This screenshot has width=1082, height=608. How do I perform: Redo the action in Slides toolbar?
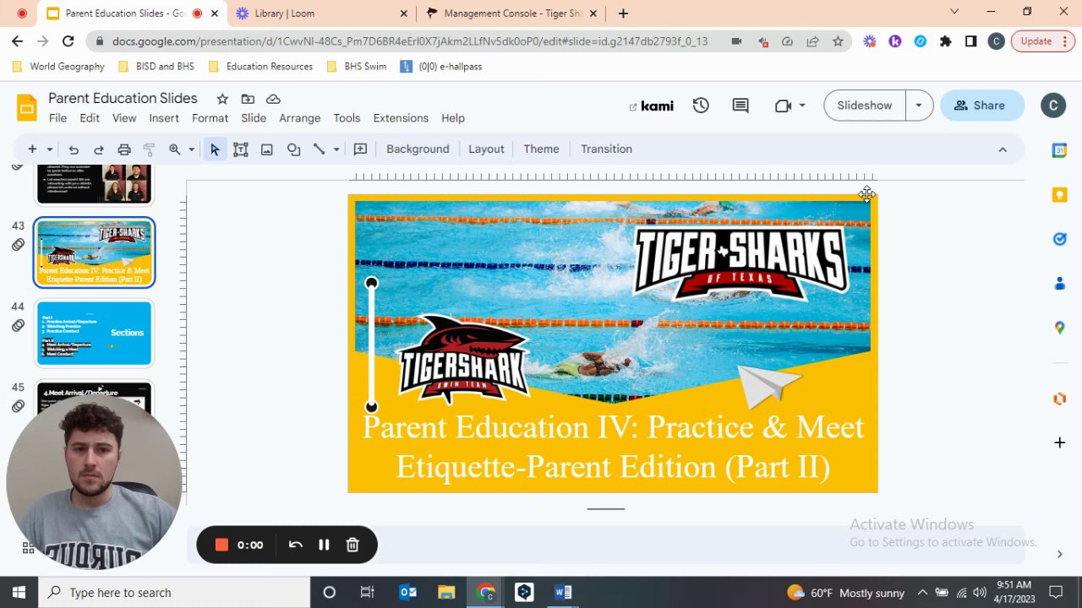tap(99, 149)
